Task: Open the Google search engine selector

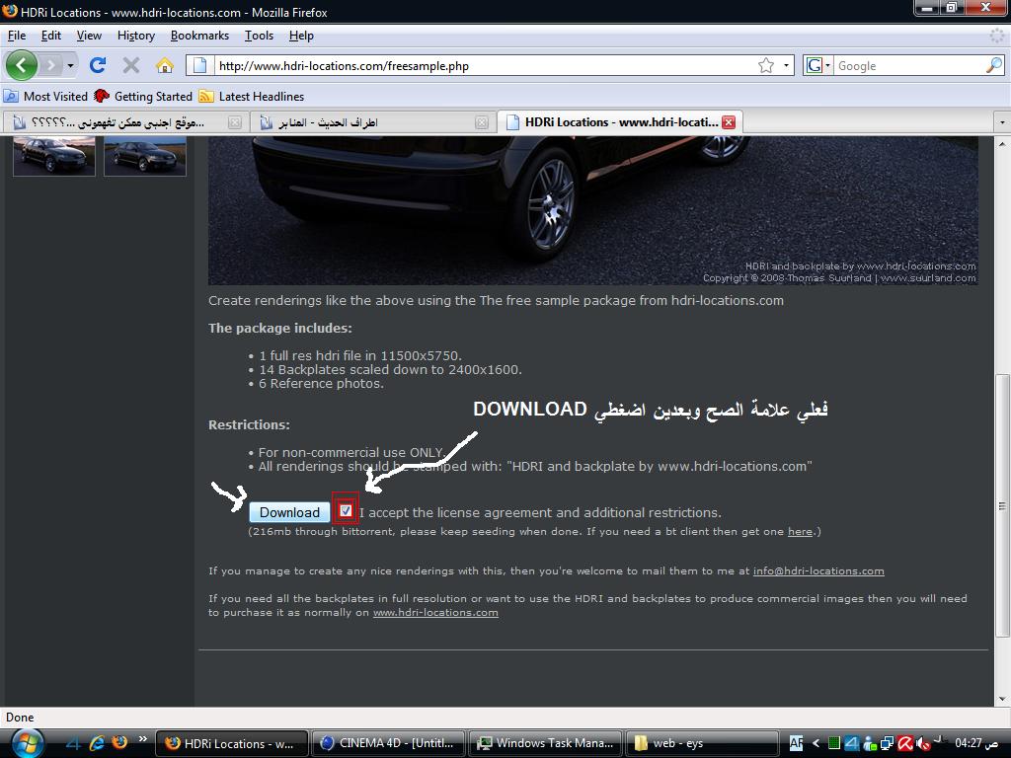Action: (x=817, y=65)
